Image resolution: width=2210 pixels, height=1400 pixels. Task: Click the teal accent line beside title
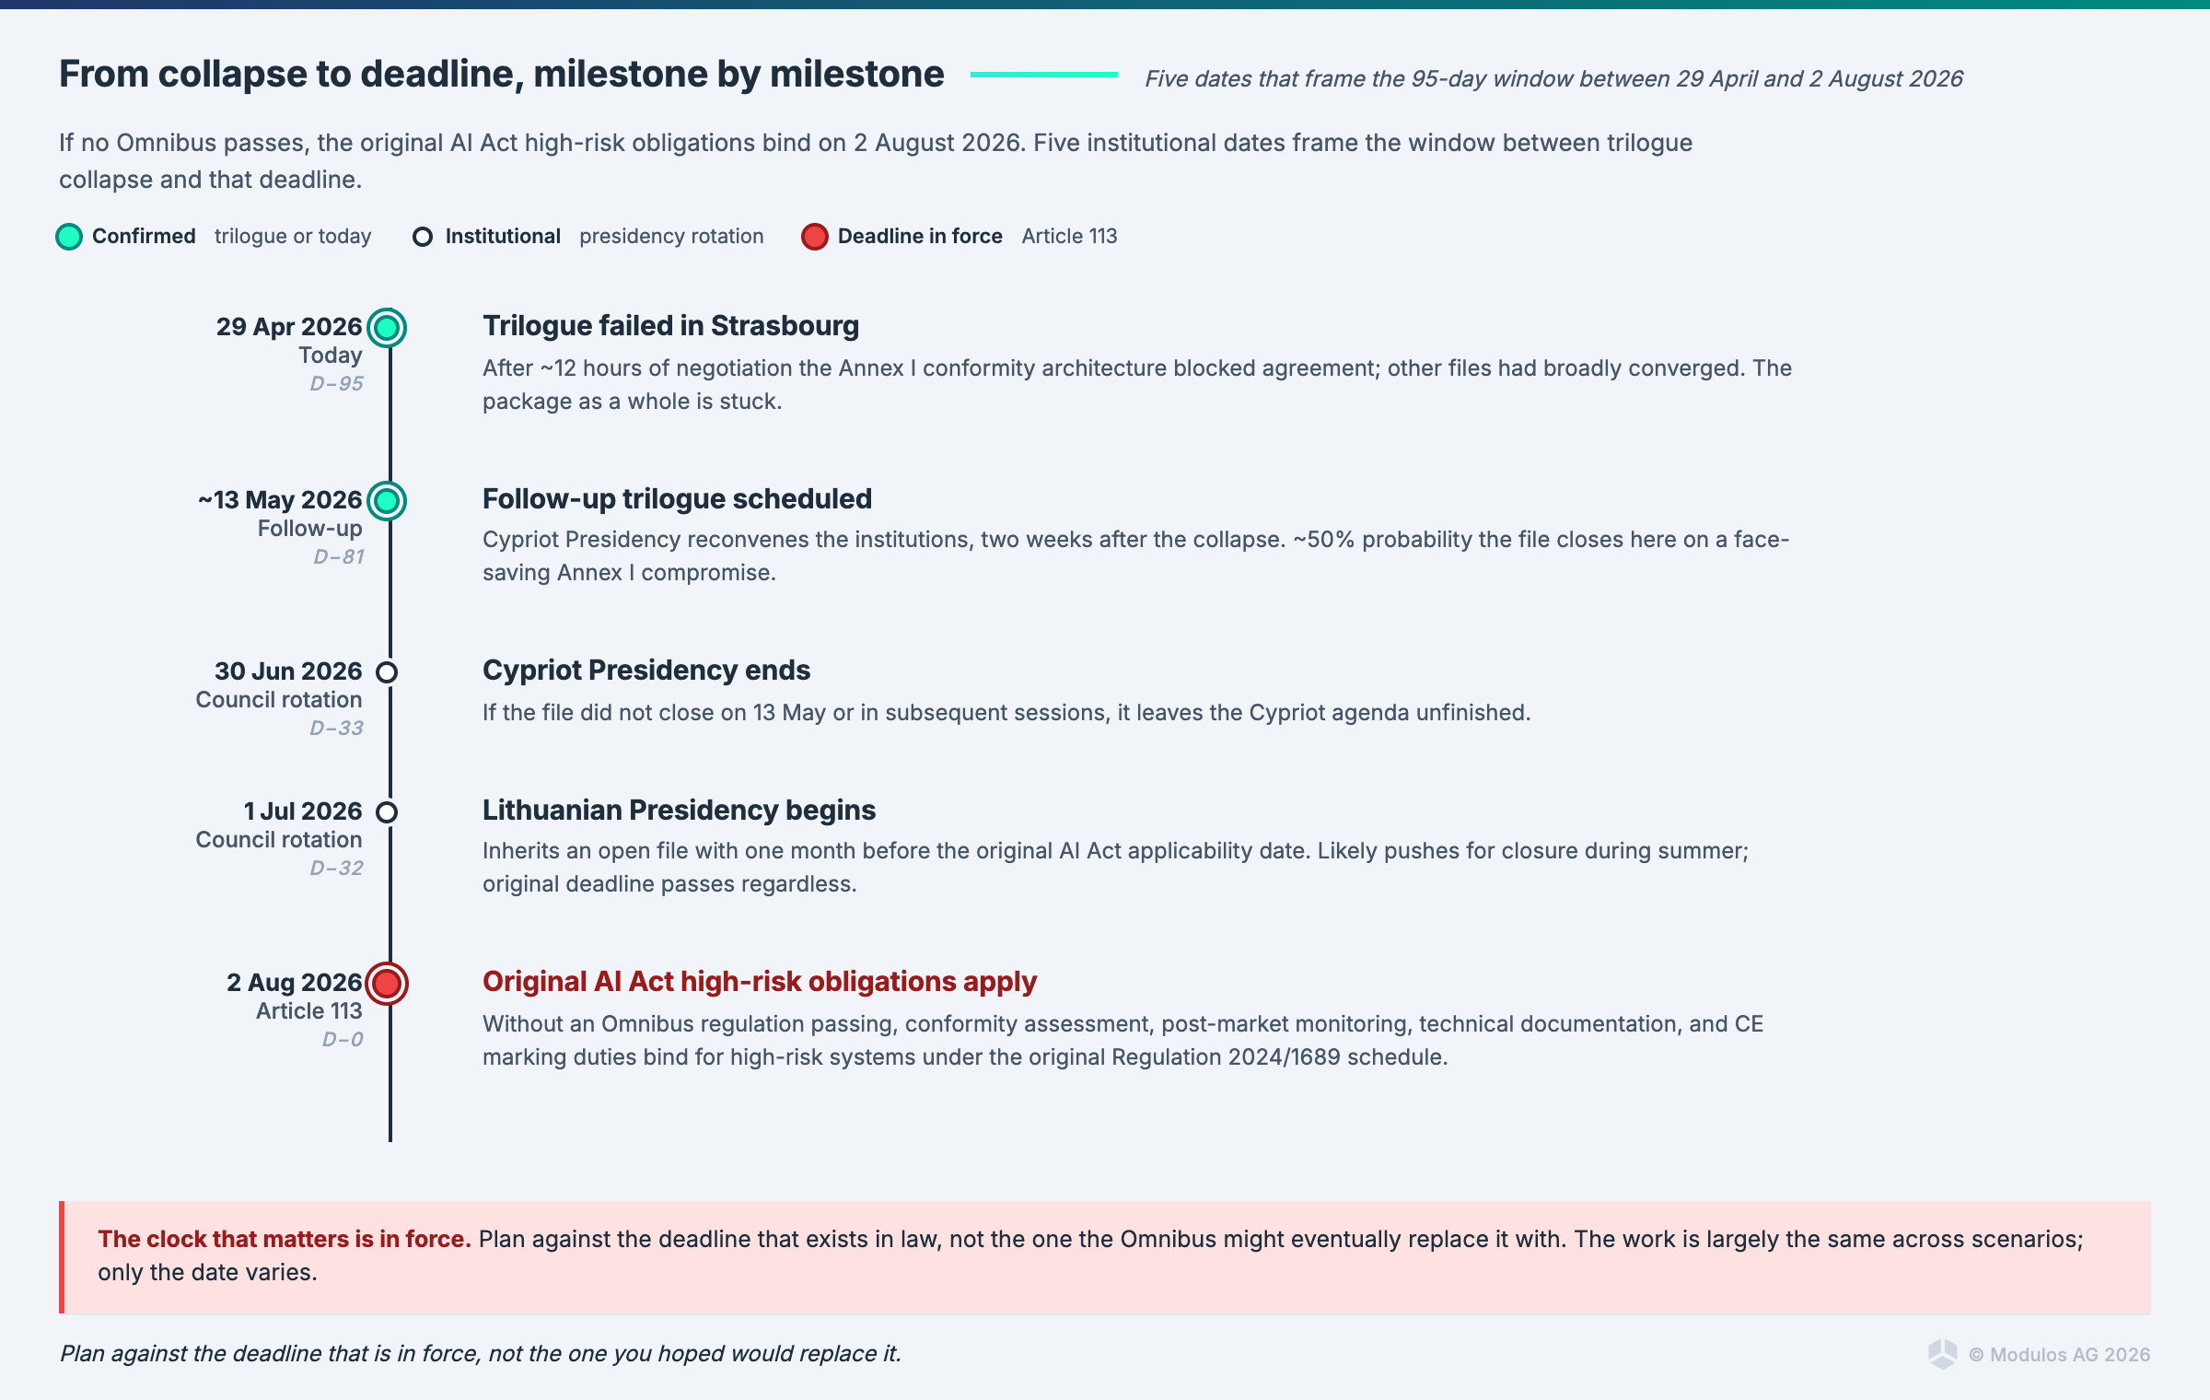[1043, 75]
